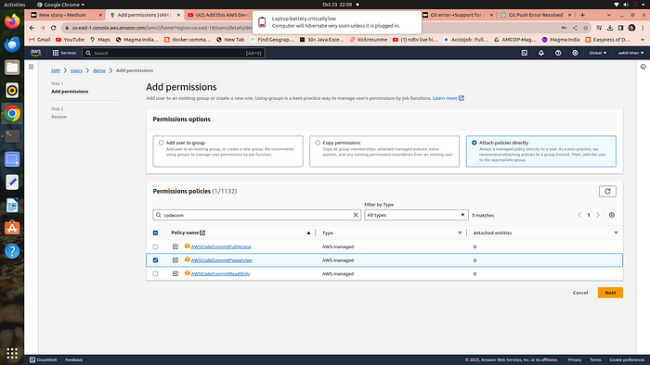This screenshot has height=365, width=650.
Task: Reload the browser page
Action: coord(54,28)
